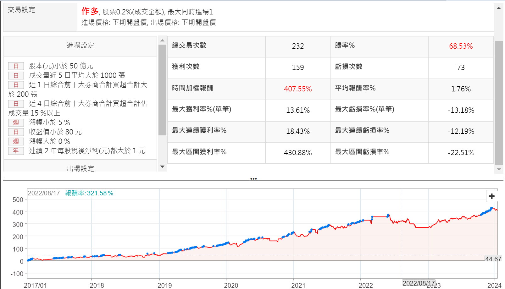Image resolution: width=505 pixels, height=289 pixels.
Task: Select the 週 badge beside 漲幅小於 5 %
Action: tap(16, 123)
